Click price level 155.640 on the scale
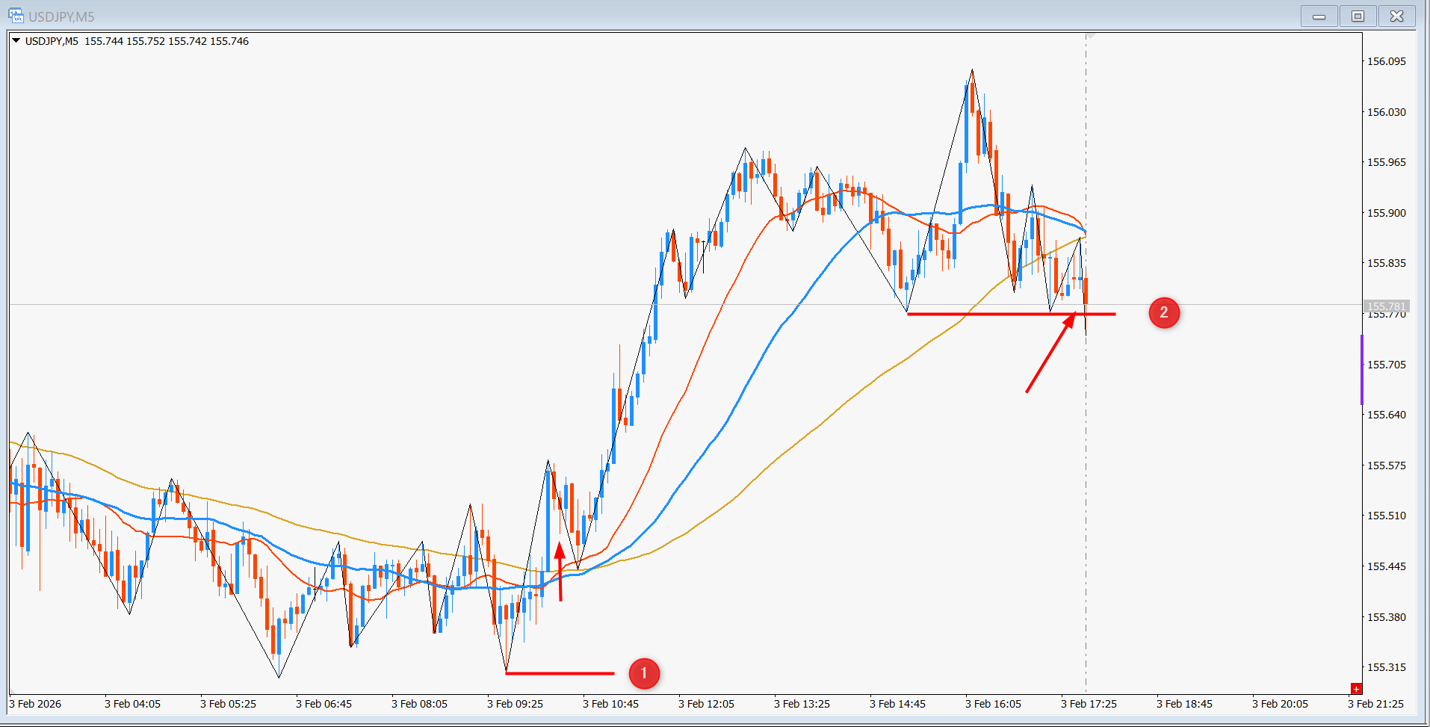 1387,415
